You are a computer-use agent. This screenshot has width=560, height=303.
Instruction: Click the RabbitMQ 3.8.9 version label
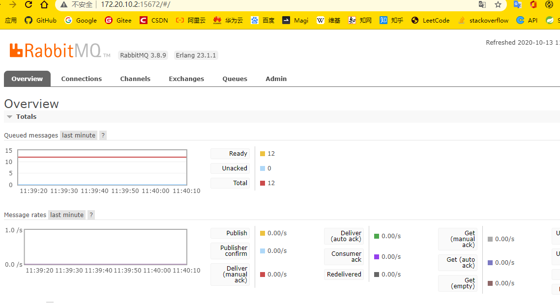click(143, 55)
